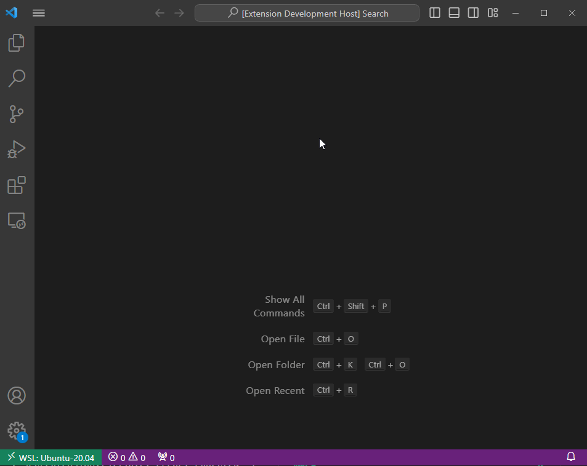Open the Remote Explorer view

point(17,220)
